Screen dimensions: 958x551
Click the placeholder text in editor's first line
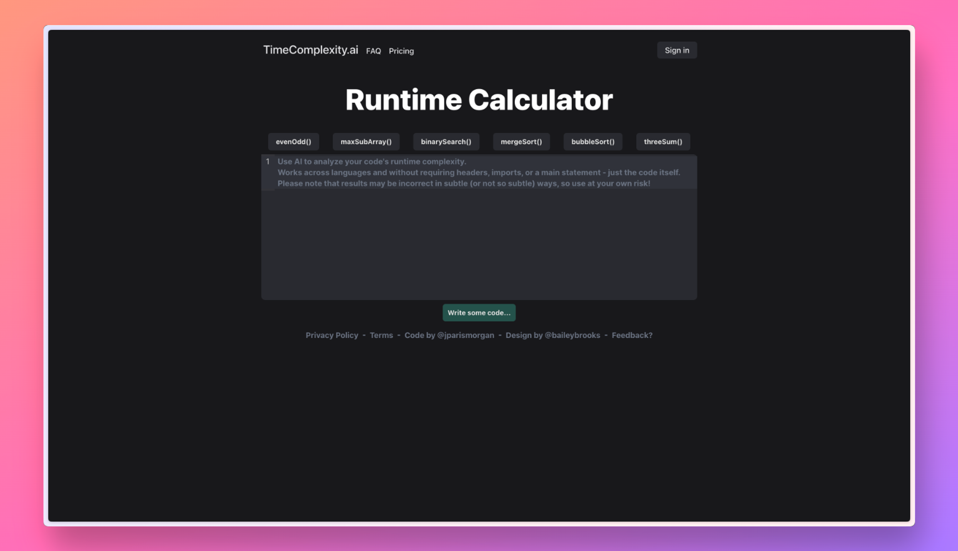pos(371,162)
